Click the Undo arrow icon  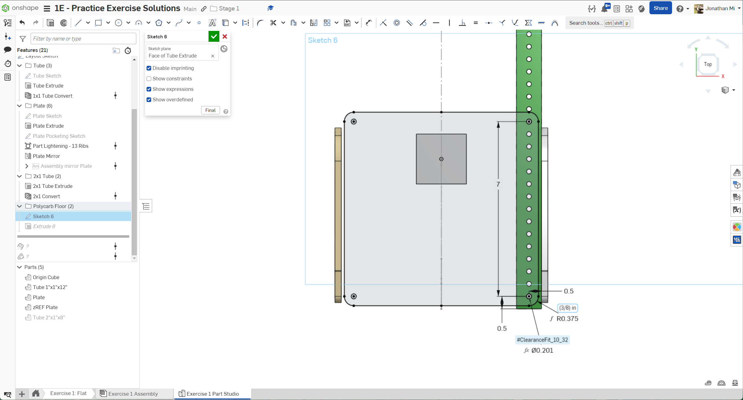click(22, 23)
